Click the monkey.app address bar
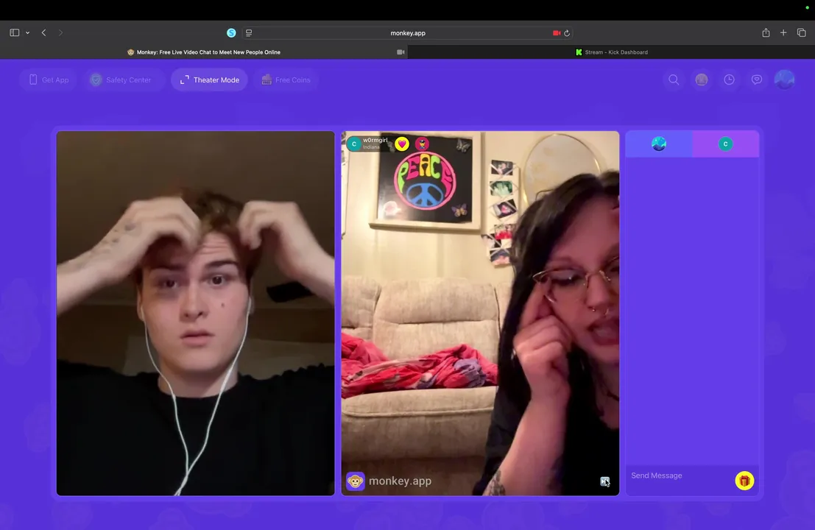The height and width of the screenshot is (530, 815). click(x=408, y=32)
